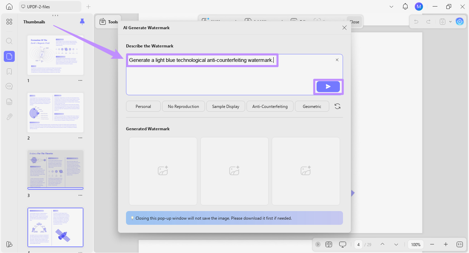The height and width of the screenshot is (253, 469).
Task: Click the page number field showing 4
Action: pyautogui.click(x=358, y=244)
